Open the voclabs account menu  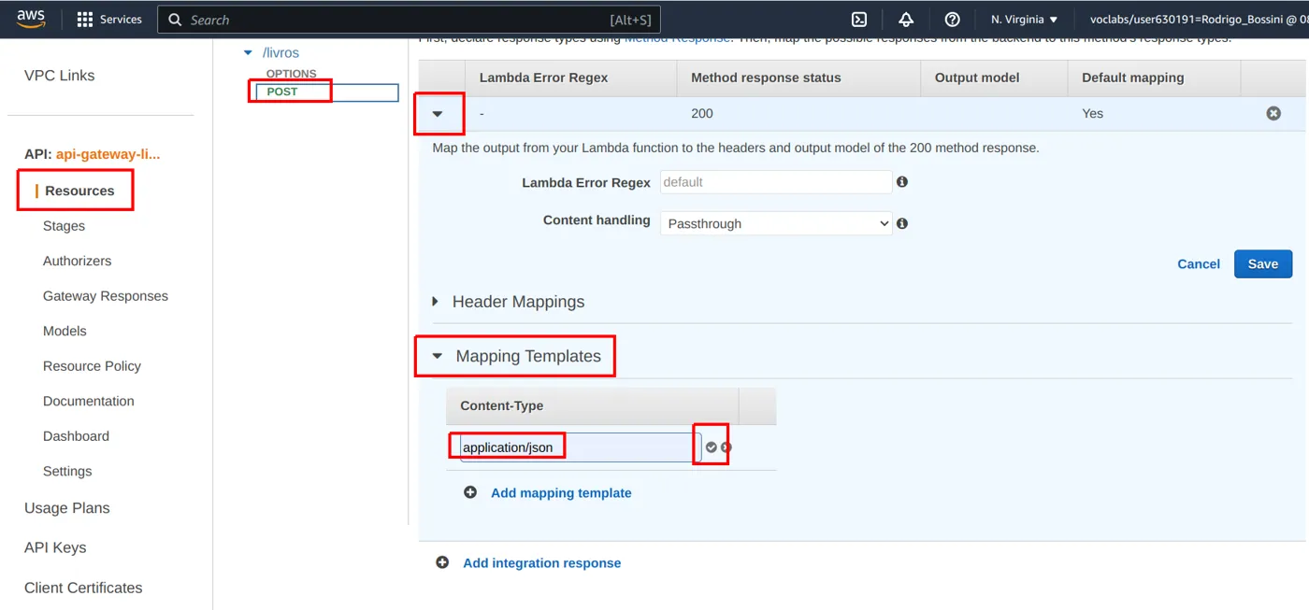(1199, 20)
